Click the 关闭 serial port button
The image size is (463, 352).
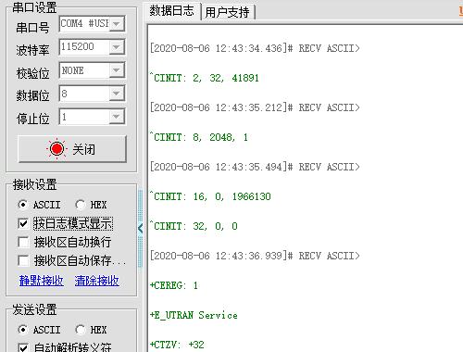[72, 149]
